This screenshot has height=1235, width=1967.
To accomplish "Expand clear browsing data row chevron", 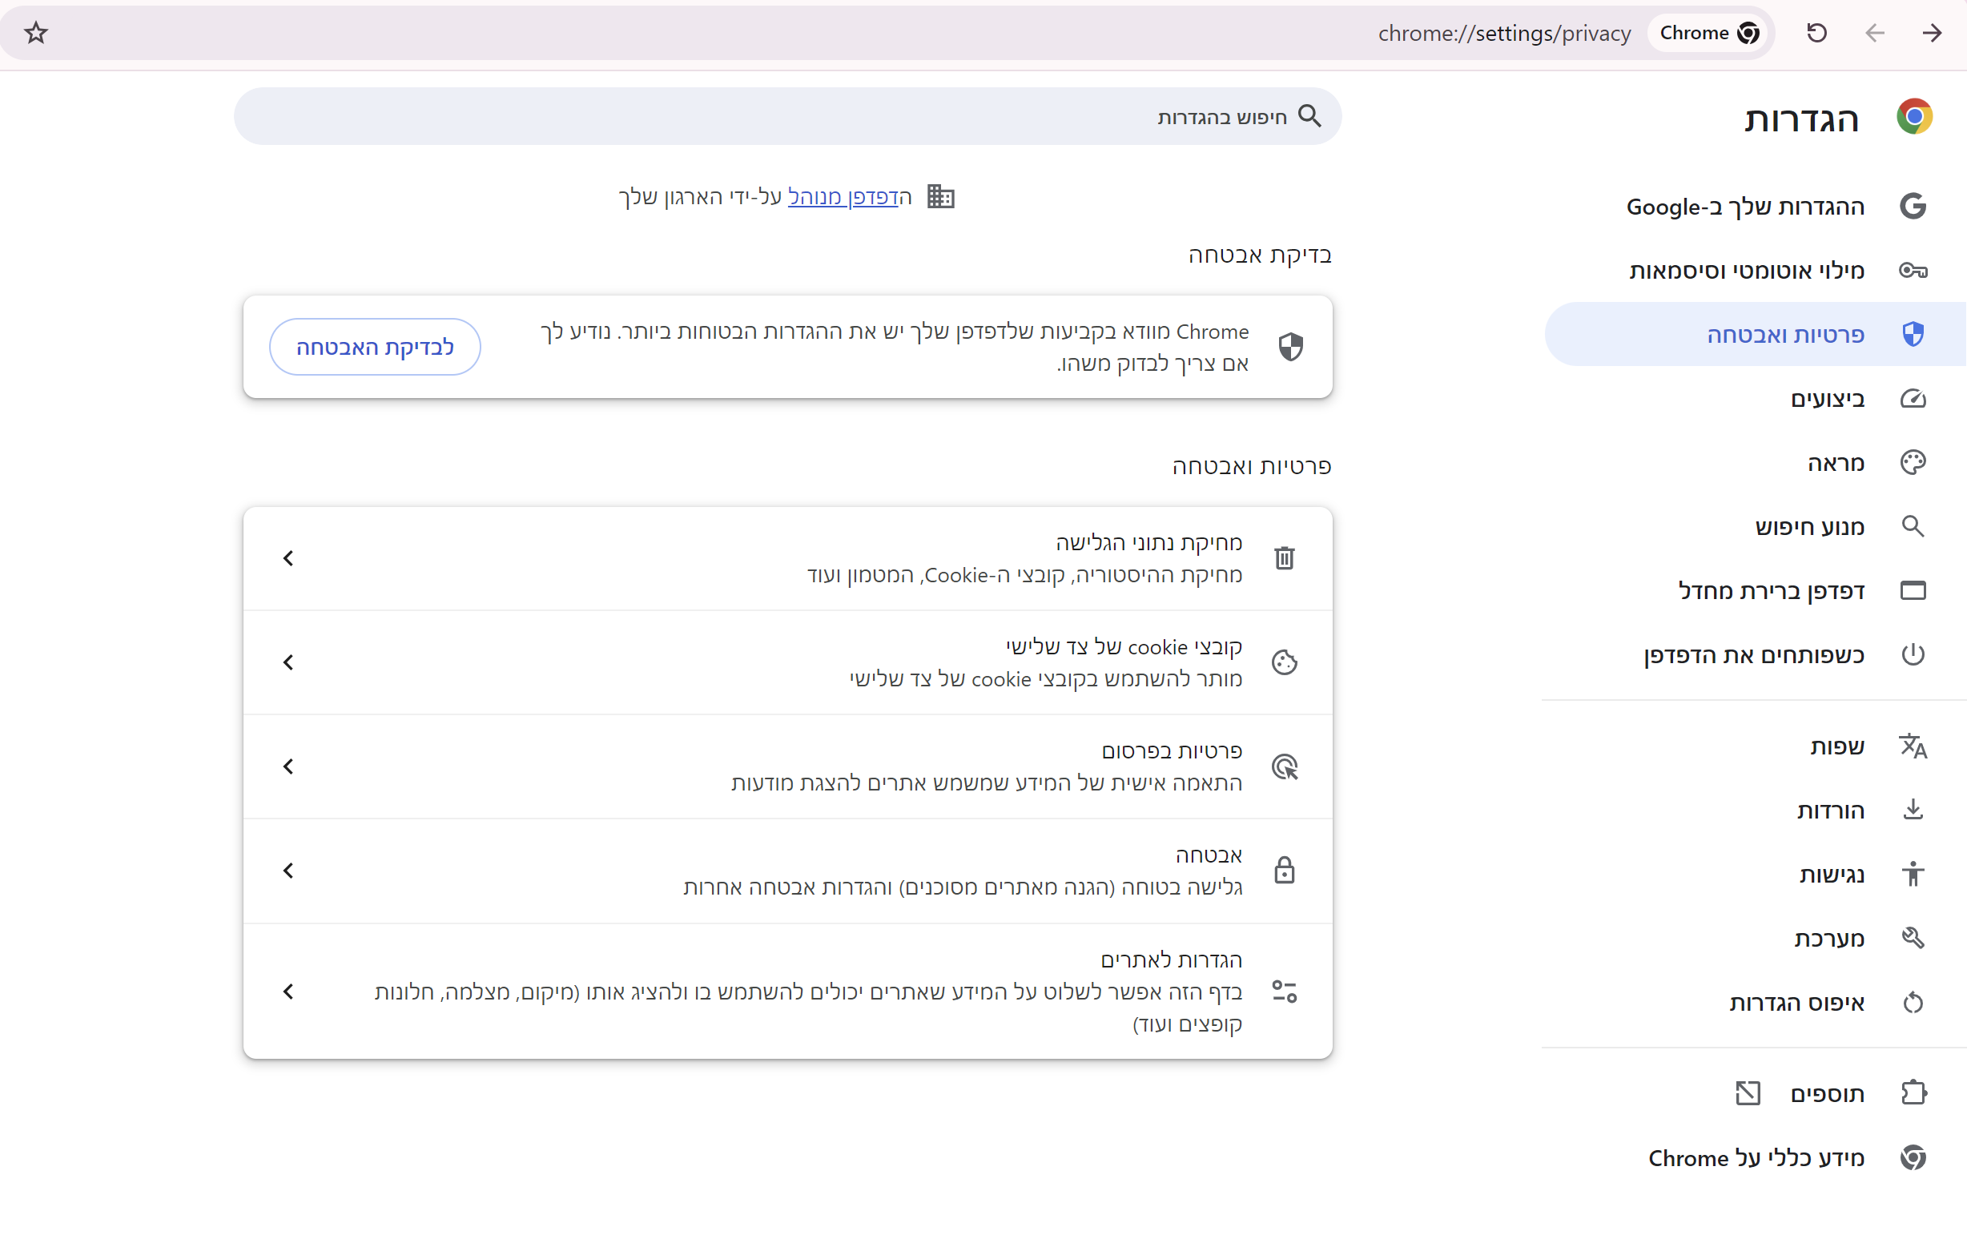I will pos(288,559).
